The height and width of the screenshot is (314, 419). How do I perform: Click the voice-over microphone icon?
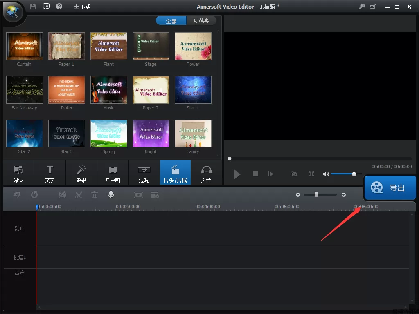pyautogui.click(x=110, y=195)
